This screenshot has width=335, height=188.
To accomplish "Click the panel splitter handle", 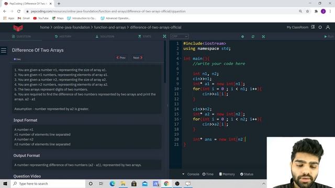I will pyautogui.click(x=167, y=106).
